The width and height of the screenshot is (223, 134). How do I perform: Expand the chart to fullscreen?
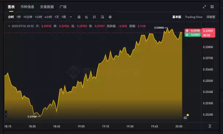pyautogui.click(x=204, y=7)
